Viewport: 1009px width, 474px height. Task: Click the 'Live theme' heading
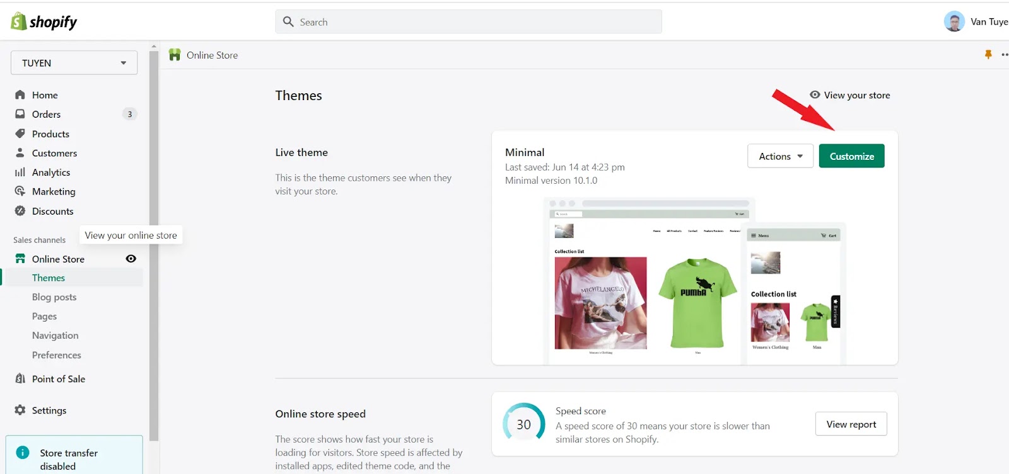(x=301, y=152)
